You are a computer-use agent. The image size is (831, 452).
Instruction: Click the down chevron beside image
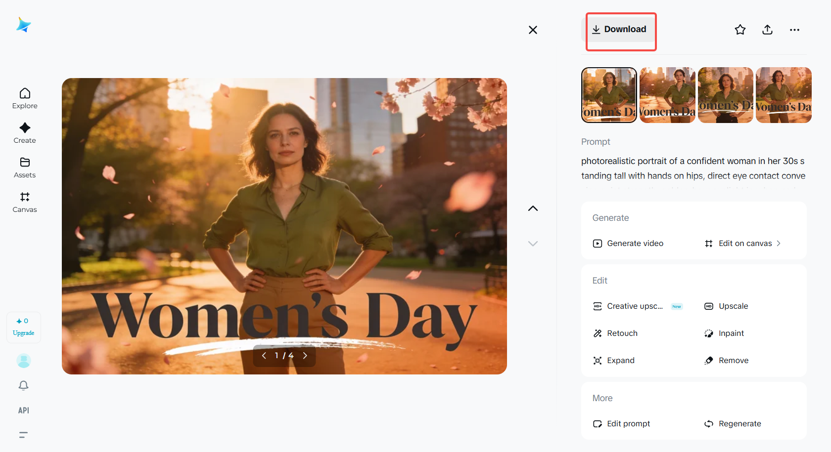pos(533,244)
